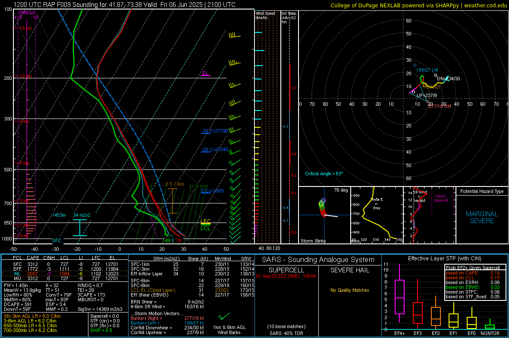This screenshot has width=509, height=338.
Task: Click the -20 C=23346' height label
Action: pos(214,149)
